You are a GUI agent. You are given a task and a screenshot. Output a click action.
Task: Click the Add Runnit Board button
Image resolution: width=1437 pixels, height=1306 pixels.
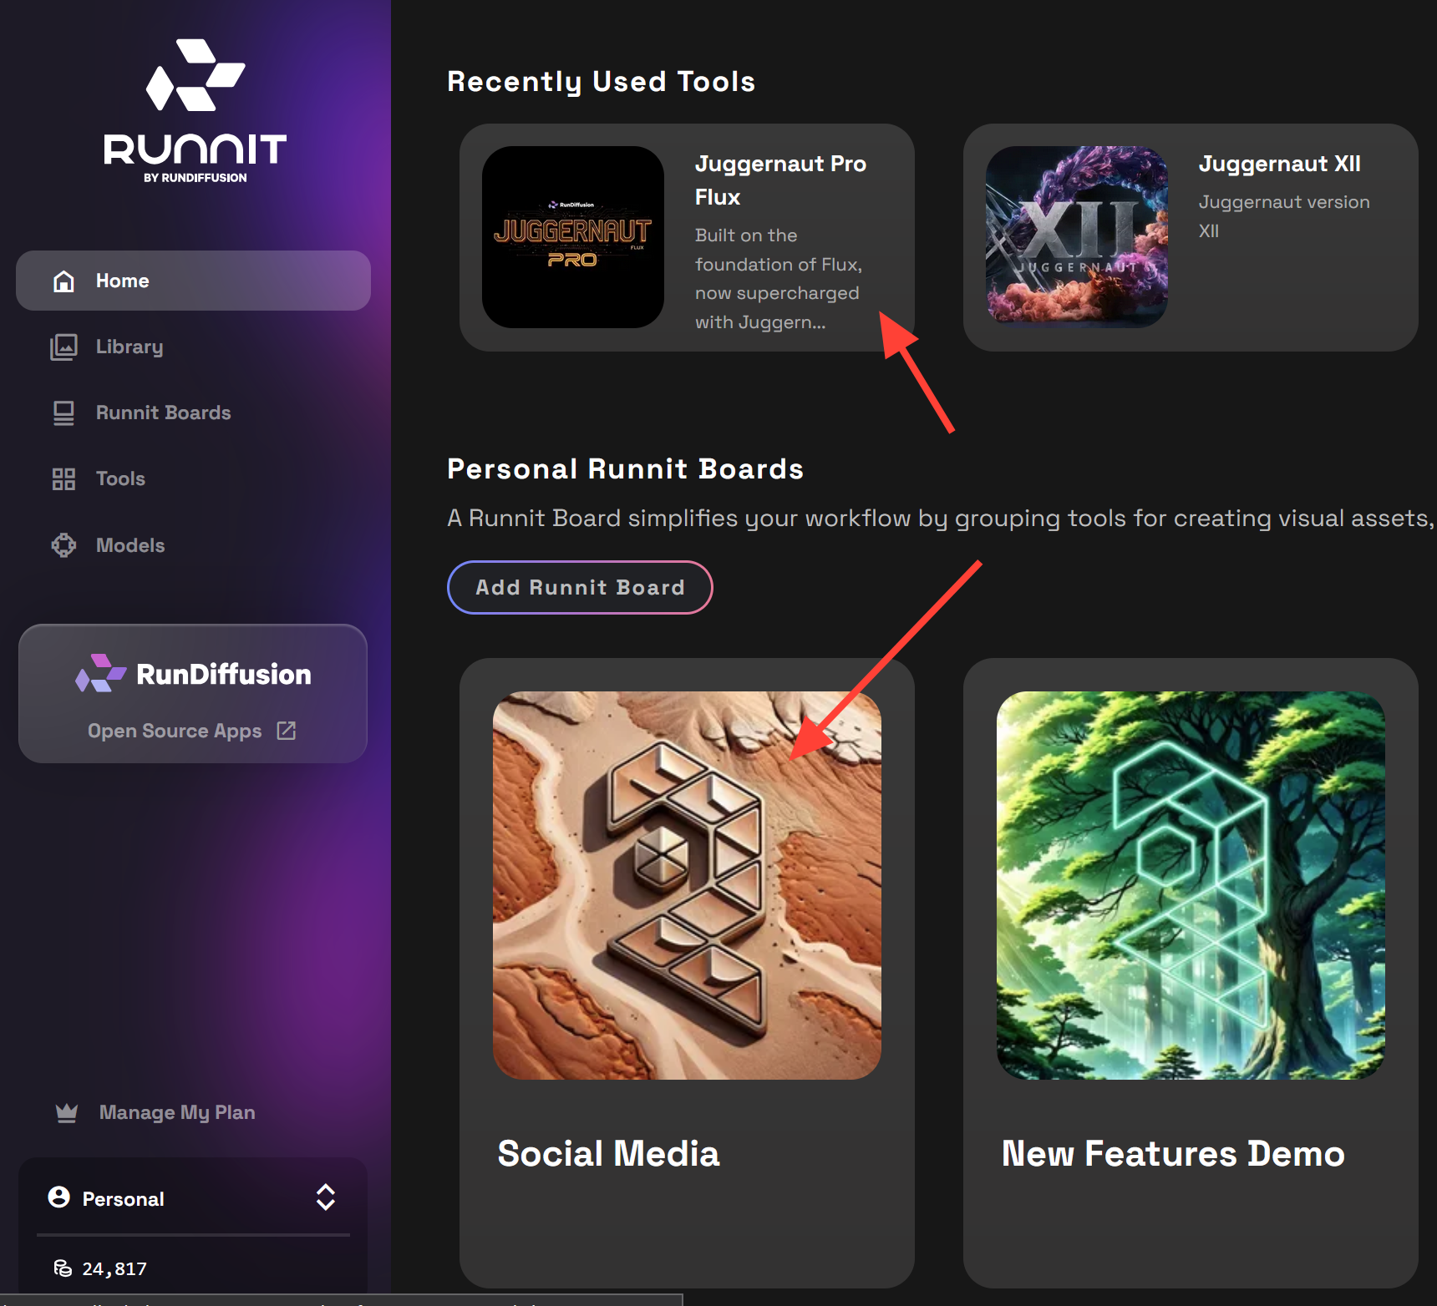(x=580, y=587)
